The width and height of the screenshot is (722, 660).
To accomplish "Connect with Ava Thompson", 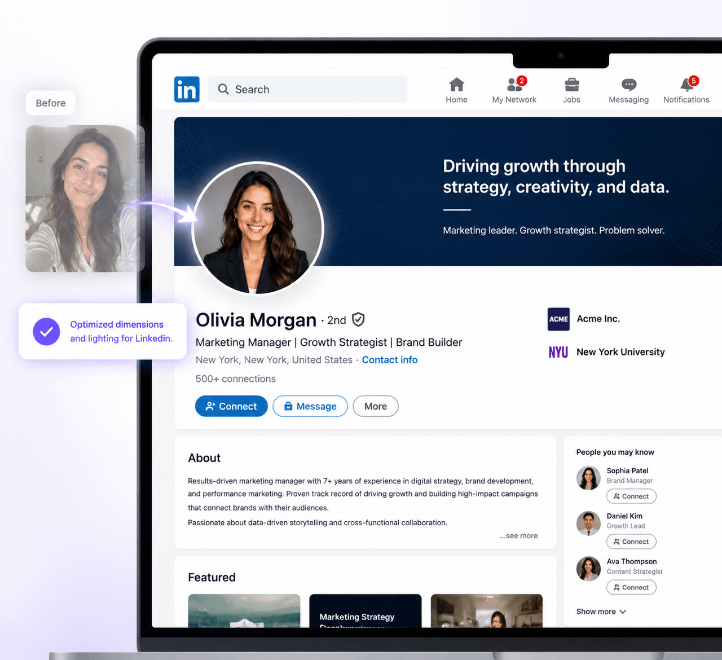I will pyautogui.click(x=631, y=587).
